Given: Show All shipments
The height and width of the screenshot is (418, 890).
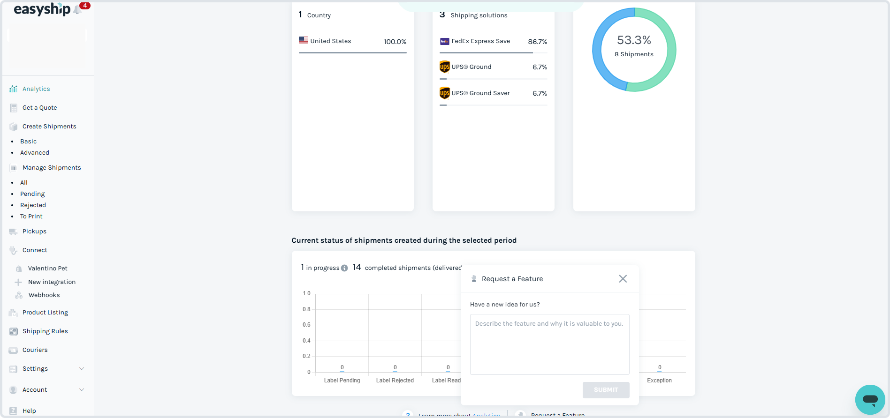Looking at the screenshot, I should [x=24, y=183].
